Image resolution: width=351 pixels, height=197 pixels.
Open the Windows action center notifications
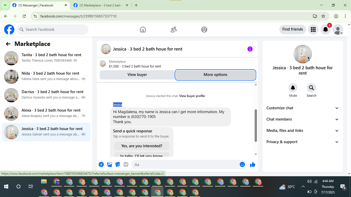(343, 187)
